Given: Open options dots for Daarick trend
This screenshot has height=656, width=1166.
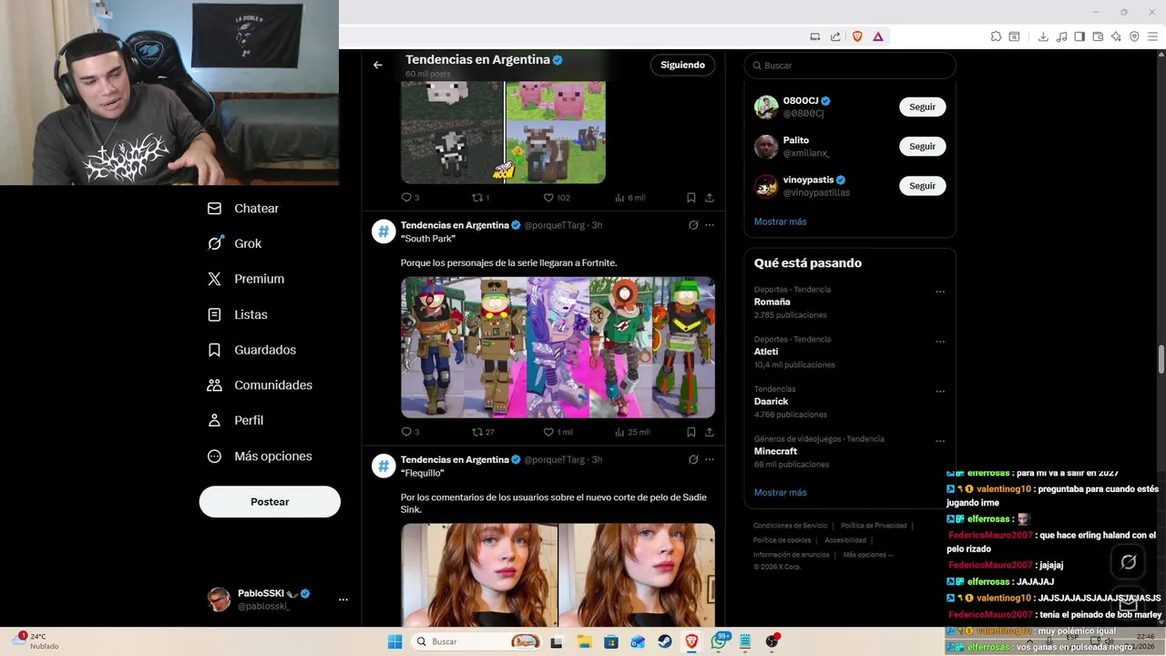Looking at the screenshot, I should coord(940,392).
